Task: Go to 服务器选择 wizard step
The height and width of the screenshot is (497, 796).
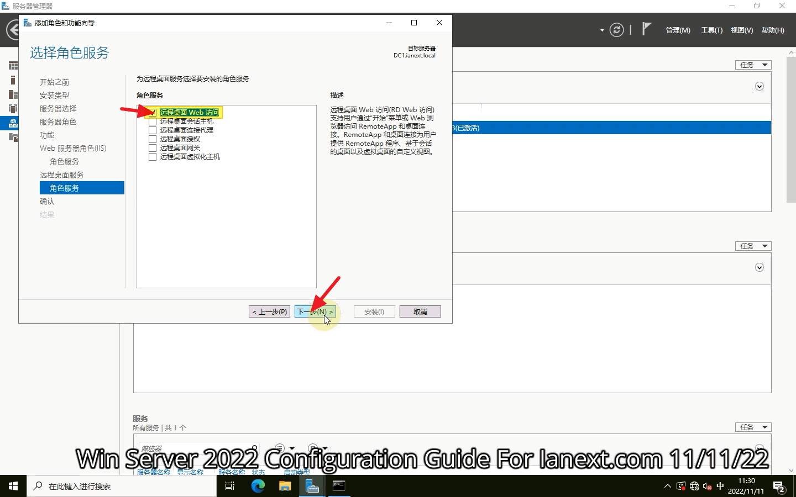Action: point(58,108)
